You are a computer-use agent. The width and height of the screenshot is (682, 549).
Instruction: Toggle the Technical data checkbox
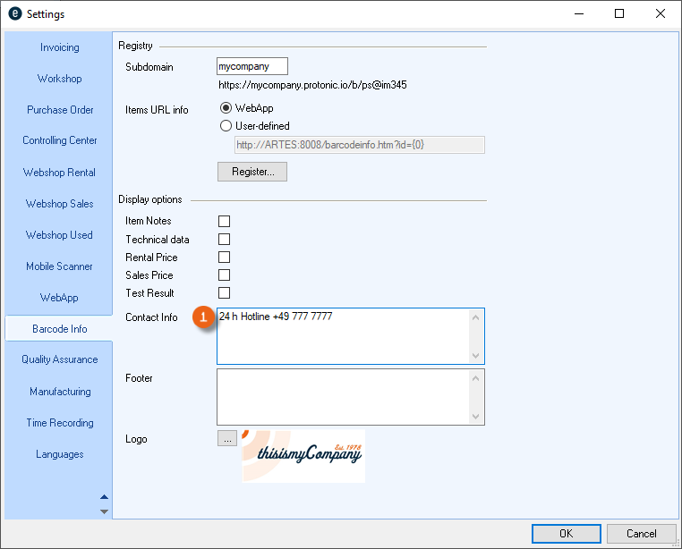pos(225,240)
